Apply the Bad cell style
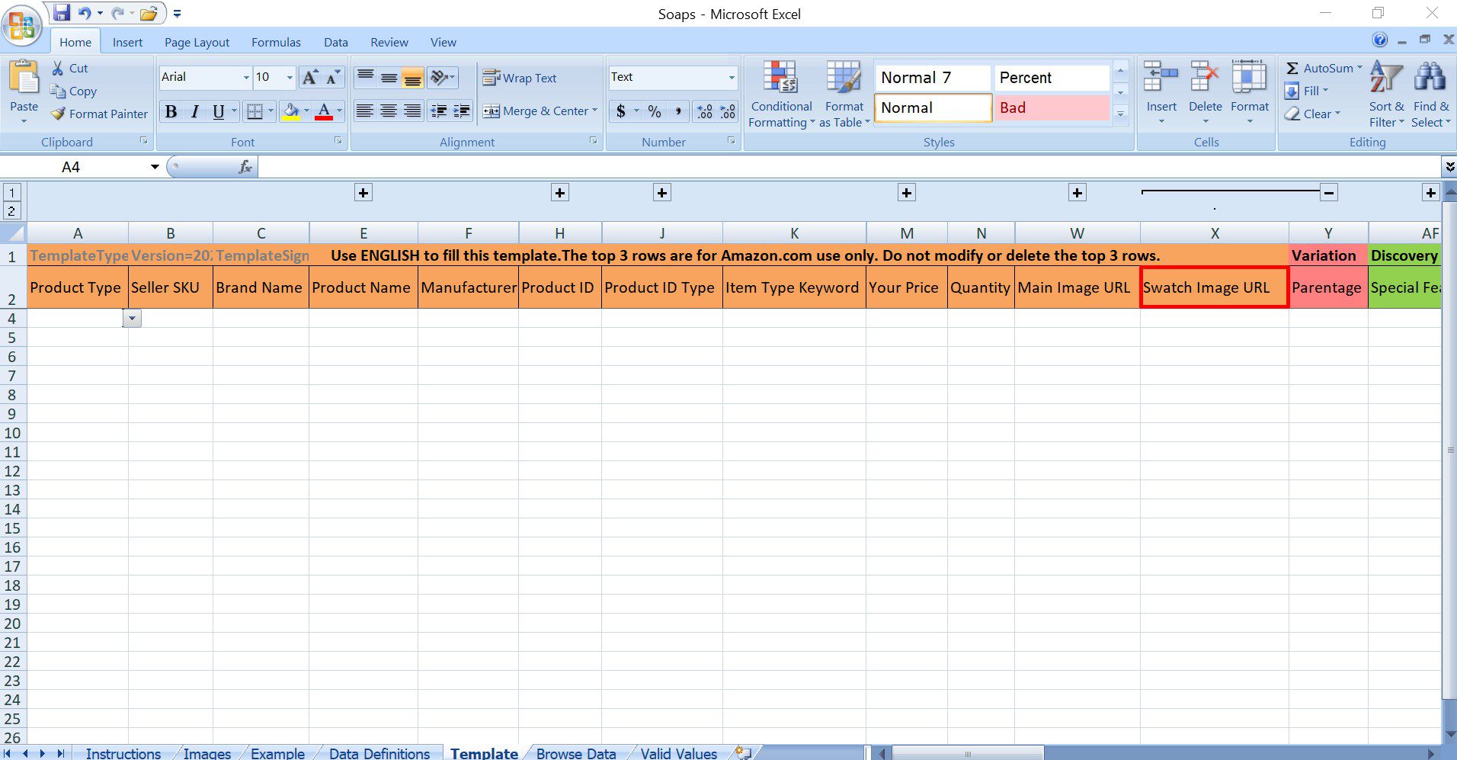Screen dimensions: 1457x760 point(1051,107)
